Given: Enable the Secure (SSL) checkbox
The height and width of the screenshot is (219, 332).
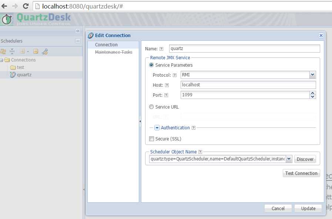Looking at the screenshot, I should click(152, 139).
